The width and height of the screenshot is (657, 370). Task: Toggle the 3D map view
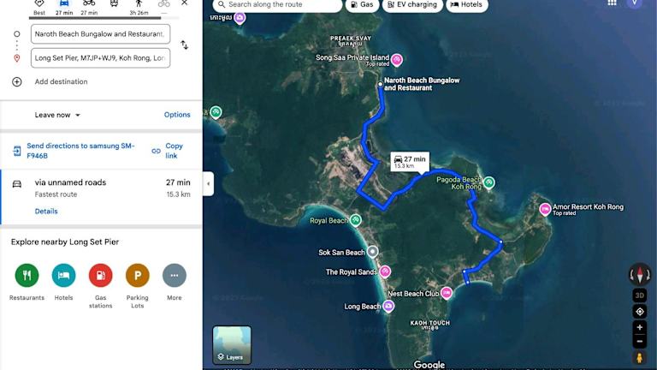pyautogui.click(x=639, y=295)
